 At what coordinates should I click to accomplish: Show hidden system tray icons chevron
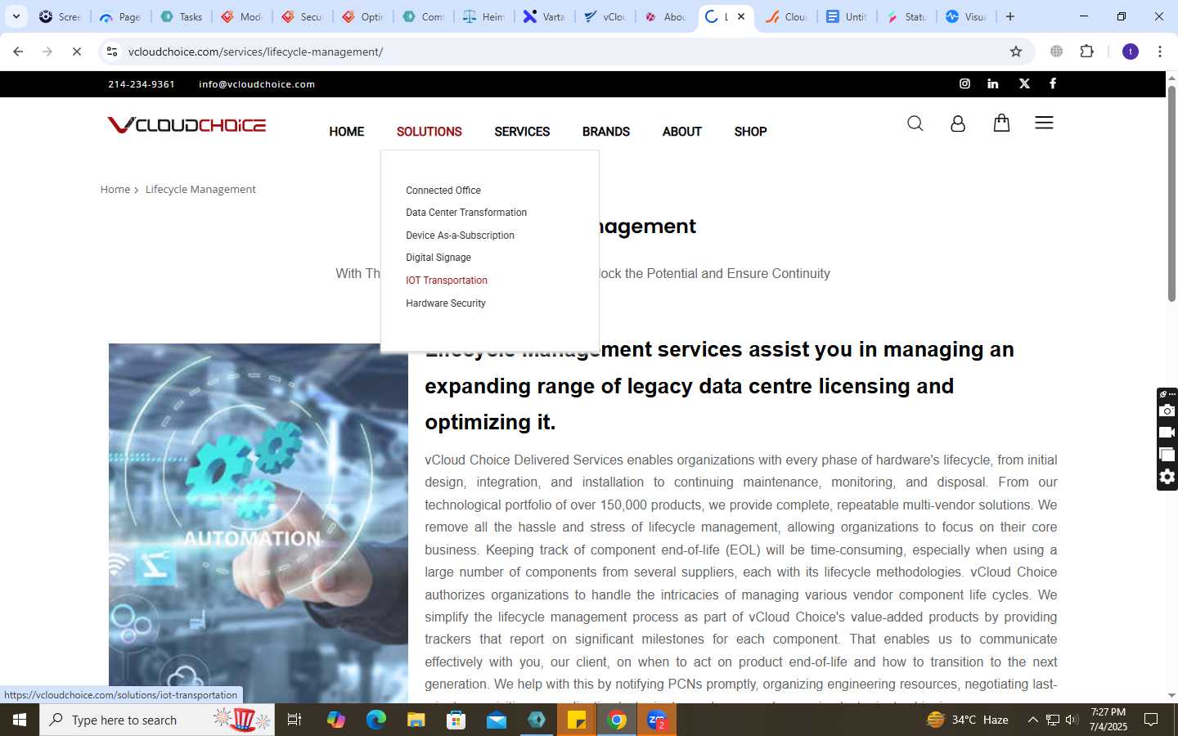click(1032, 720)
